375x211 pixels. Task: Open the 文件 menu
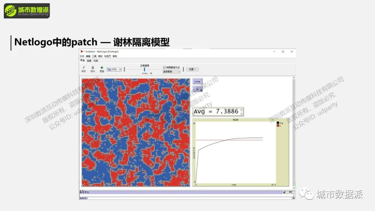[82, 56]
